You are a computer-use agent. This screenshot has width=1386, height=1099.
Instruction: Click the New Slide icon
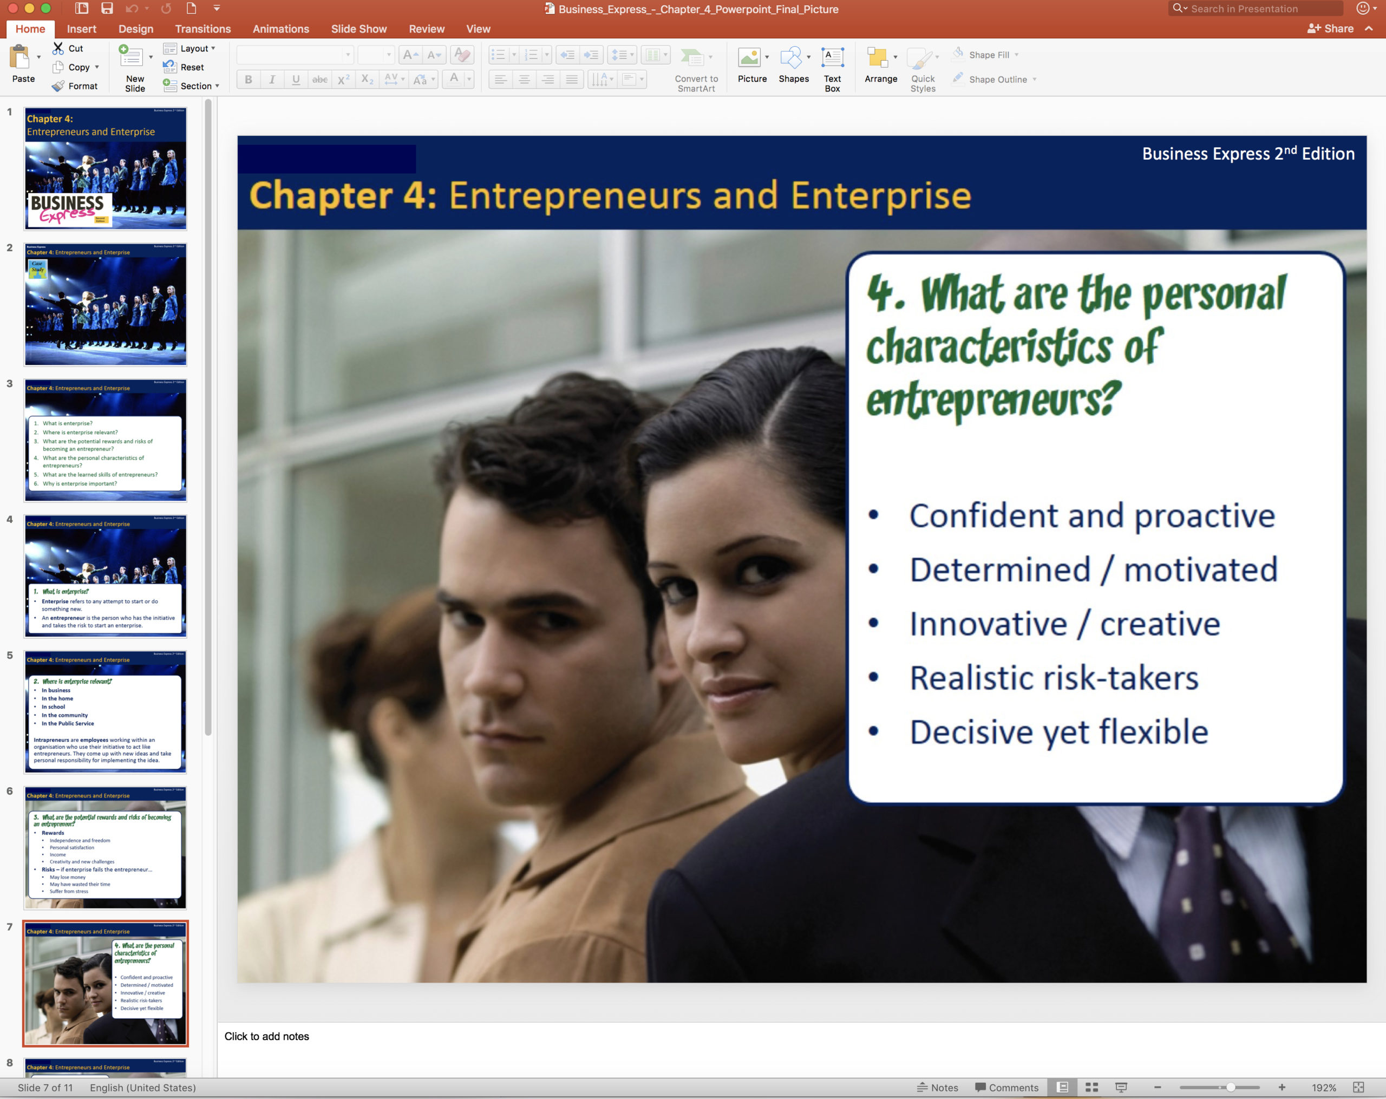click(131, 56)
